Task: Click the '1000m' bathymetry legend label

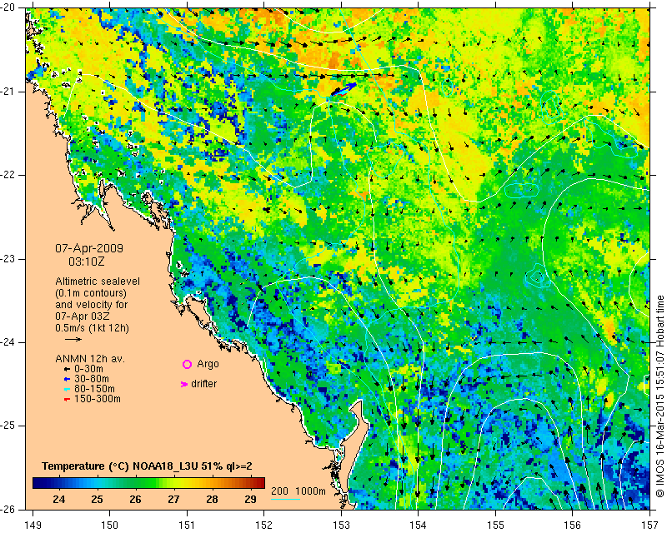Action: point(310,491)
